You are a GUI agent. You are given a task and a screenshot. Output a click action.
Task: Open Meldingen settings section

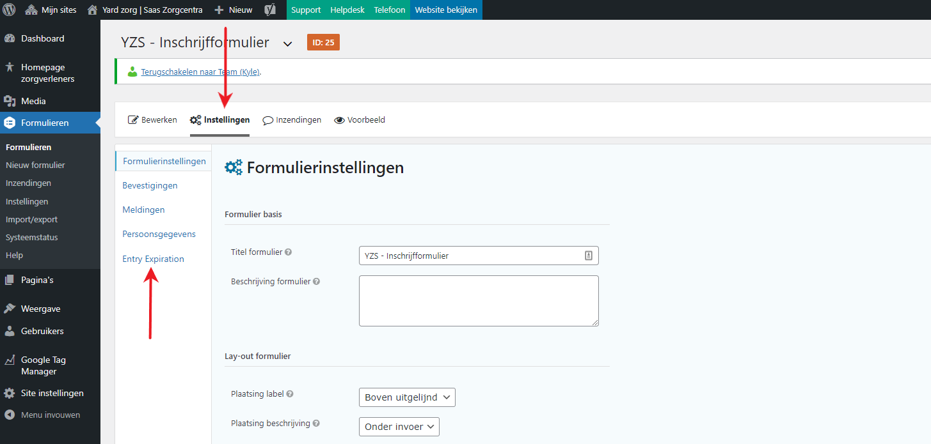(143, 210)
